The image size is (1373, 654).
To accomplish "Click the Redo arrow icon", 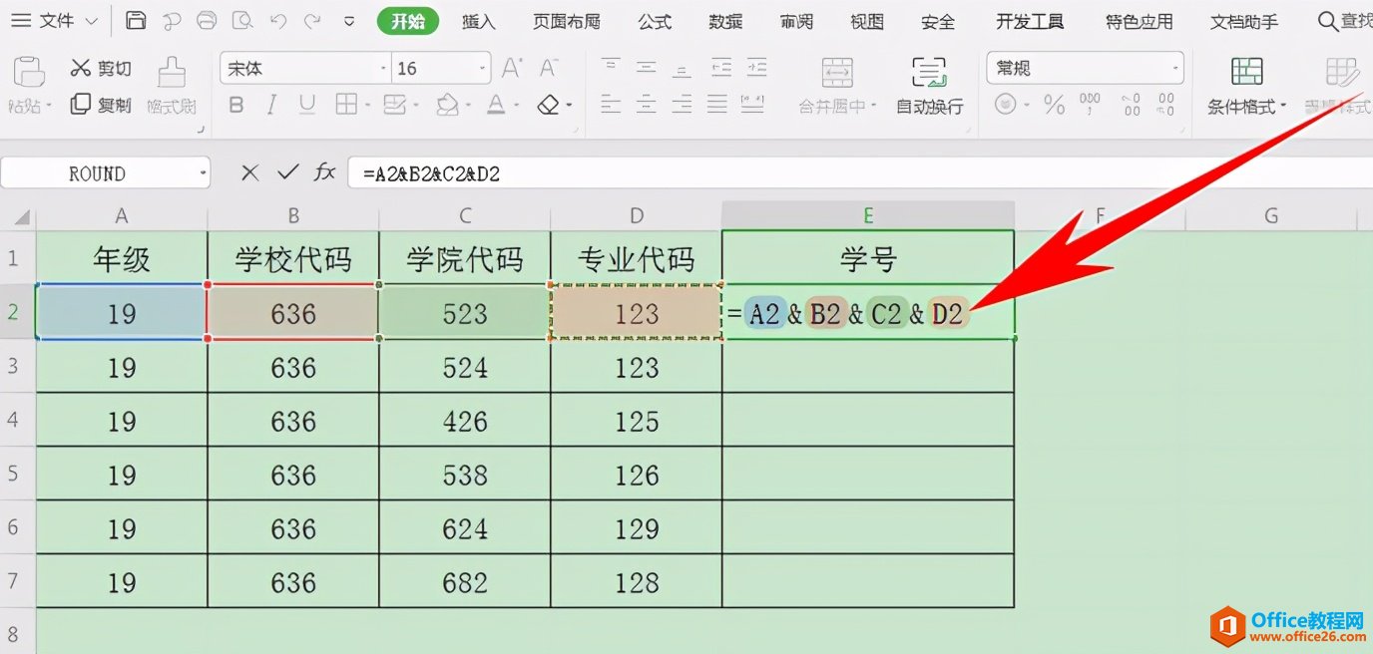I will [312, 21].
